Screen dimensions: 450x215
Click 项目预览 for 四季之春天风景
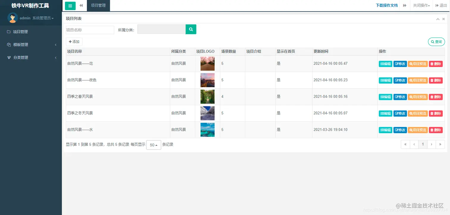pos(418,97)
